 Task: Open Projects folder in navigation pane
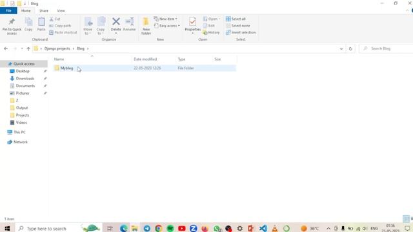(23, 115)
